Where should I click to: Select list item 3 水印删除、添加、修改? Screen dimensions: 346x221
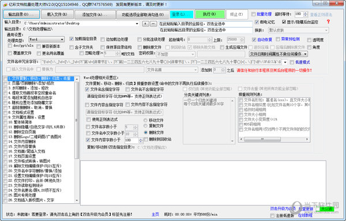(28, 88)
